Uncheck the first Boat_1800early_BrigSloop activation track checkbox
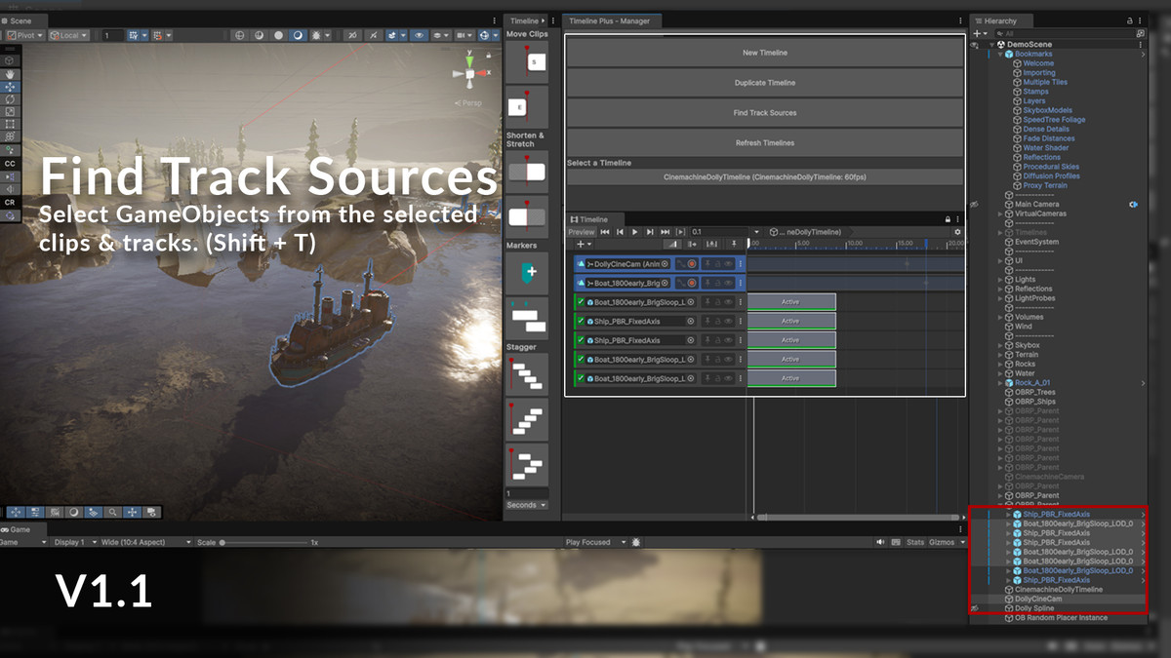Image resolution: width=1171 pixels, height=658 pixels. (581, 302)
